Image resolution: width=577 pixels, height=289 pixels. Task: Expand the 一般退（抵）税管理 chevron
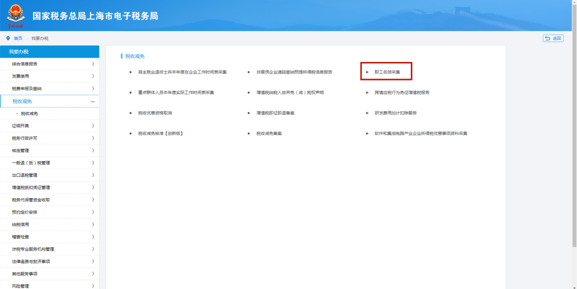93,163
